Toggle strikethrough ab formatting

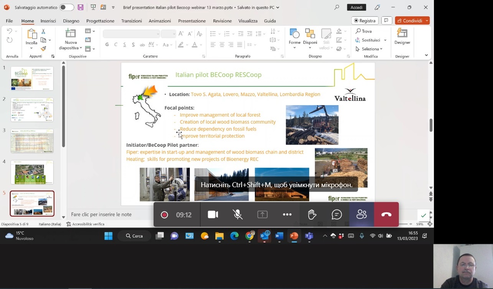(142, 45)
